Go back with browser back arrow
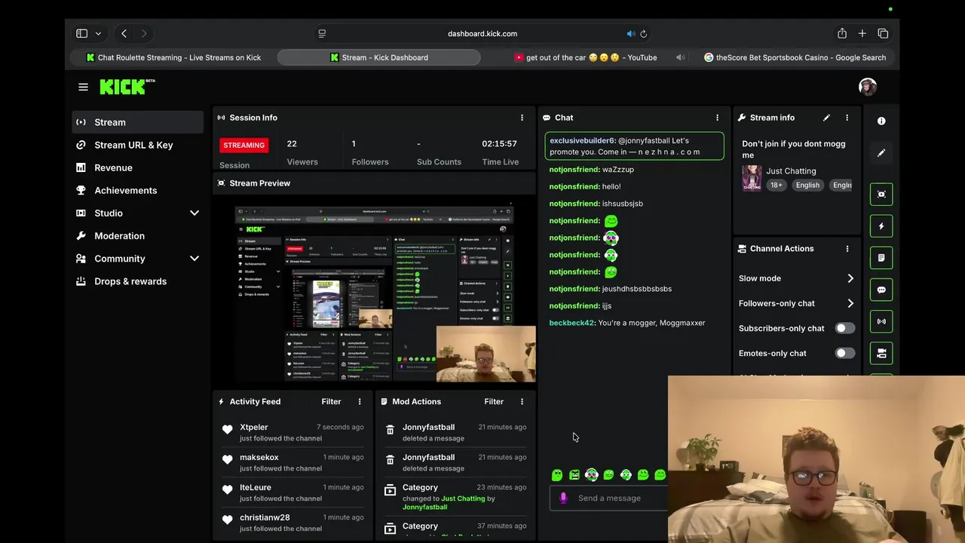This screenshot has height=543, width=965. 124,34
